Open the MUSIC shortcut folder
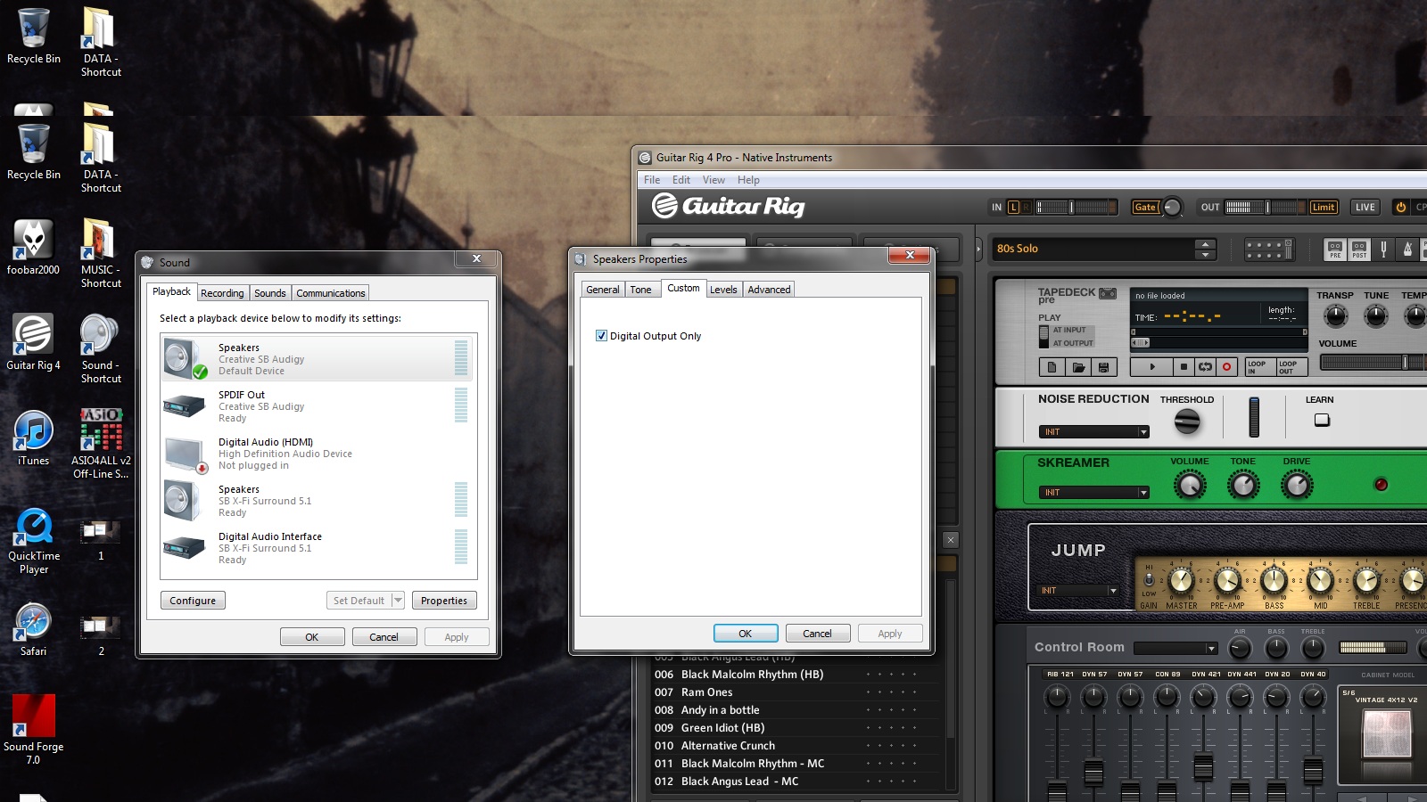1427x802 pixels. (101, 253)
